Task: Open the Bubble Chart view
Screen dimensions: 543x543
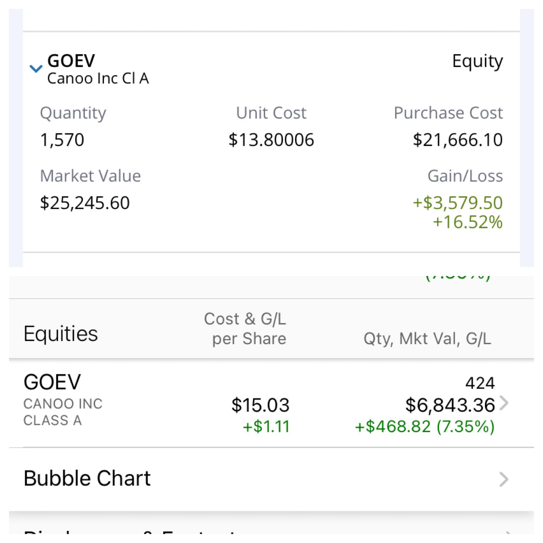Action: point(87,478)
